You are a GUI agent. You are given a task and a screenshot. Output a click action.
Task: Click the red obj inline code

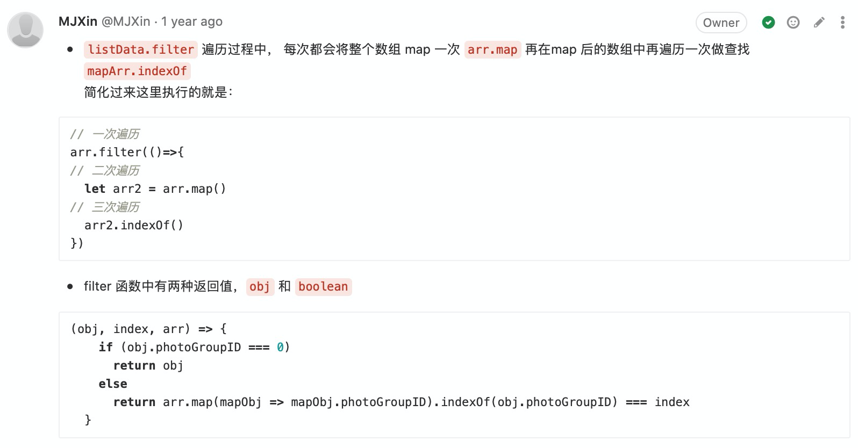(x=260, y=286)
